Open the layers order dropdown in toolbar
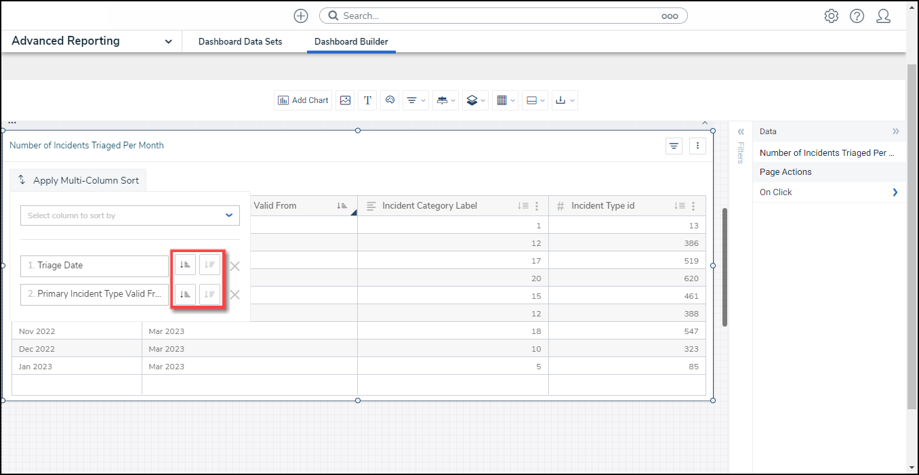The width and height of the screenshot is (919, 475). point(474,100)
